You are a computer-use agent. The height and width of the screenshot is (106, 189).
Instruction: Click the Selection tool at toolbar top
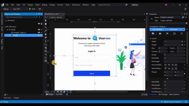click(45, 17)
